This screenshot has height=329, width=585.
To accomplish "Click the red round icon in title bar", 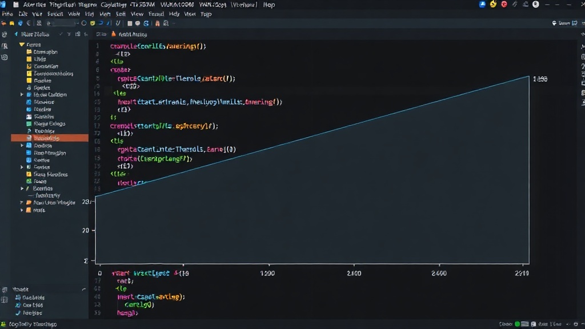I will [504, 5].
